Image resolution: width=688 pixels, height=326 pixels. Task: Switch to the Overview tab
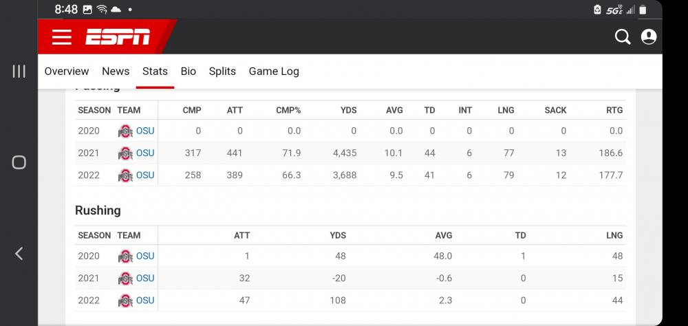(x=67, y=71)
